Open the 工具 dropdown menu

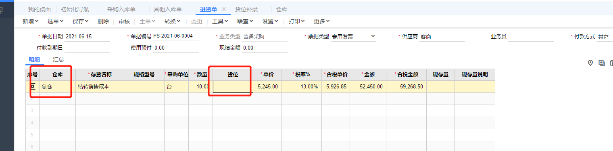click(220, 21)
